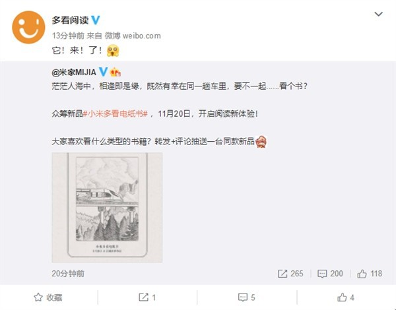Repost the original post with 265 shares
This screenshot has height=310, width=396.
290,274
